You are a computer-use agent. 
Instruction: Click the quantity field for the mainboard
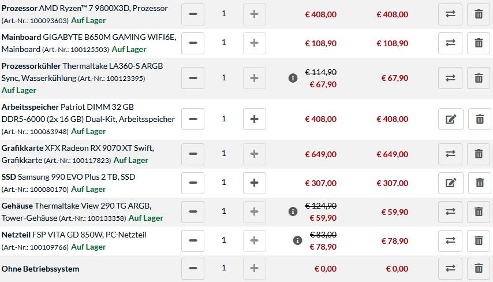coord(224,43)
